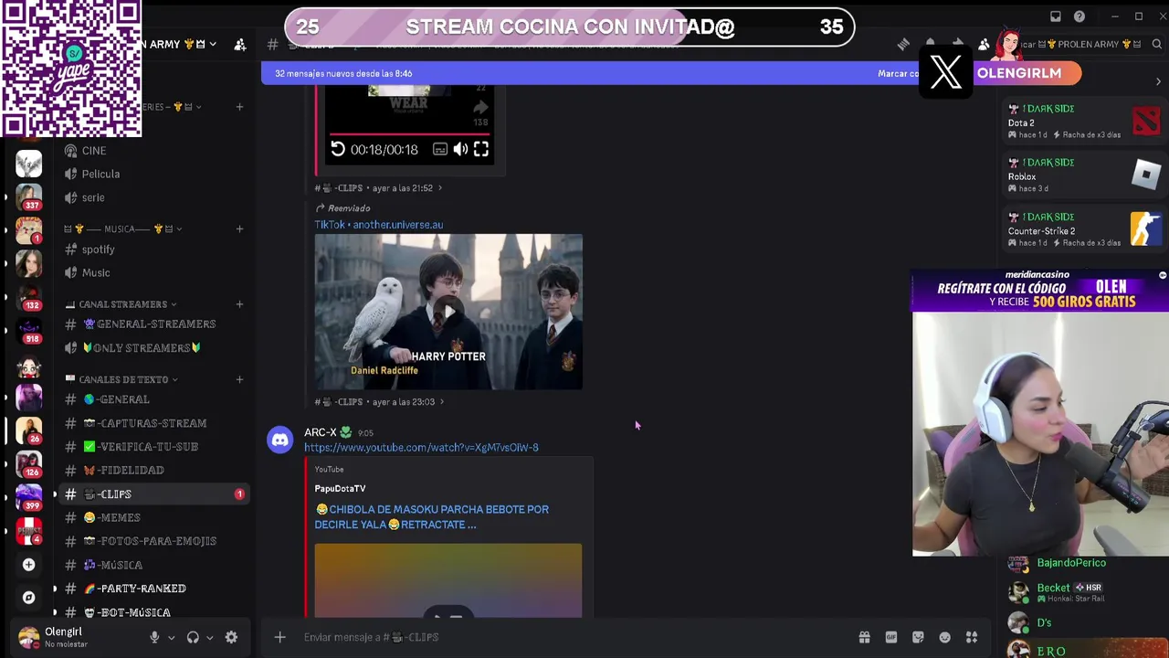This screenshot has width=1169, height=658.
Task: Click the ARC-X username
Action: (x=321, y=432)
